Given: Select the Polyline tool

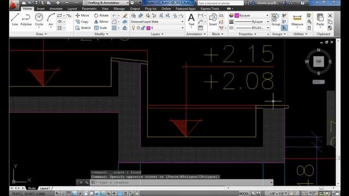Looking at the screenshot, I should pyautogui.click(x=26, y=20).
